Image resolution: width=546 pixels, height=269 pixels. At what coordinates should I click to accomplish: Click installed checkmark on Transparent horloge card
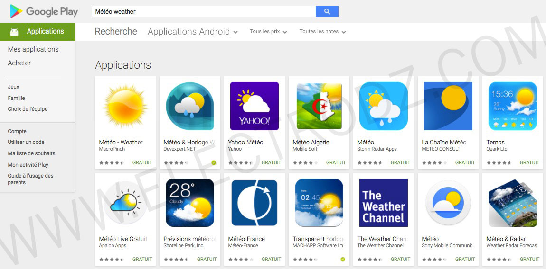[x=343, y=259]
